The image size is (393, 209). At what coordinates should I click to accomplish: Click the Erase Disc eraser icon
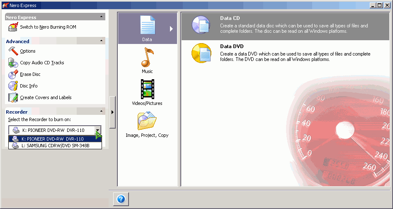pyautogui.click(x=13, y=74)
